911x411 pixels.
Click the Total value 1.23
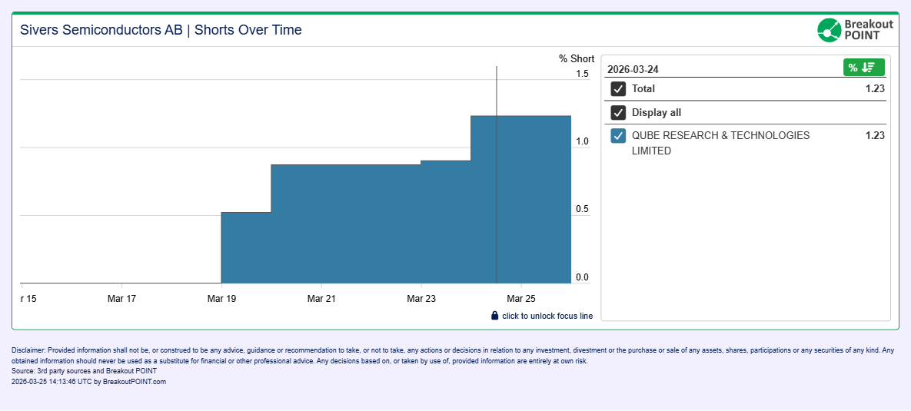click(x=874, y=89)
